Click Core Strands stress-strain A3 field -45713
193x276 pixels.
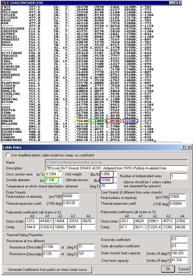[x=168, y=221]
